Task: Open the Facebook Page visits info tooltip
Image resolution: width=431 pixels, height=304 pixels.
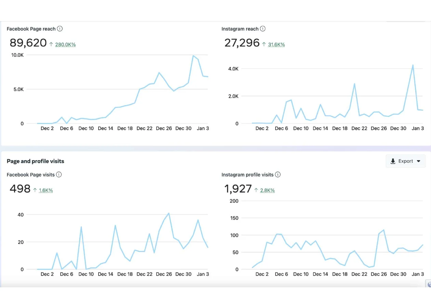Action: pyautogui.click(x=59, y=175)
